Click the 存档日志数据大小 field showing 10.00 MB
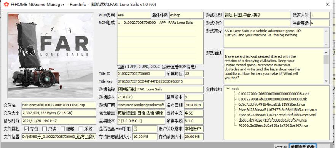 tap(145, 137)
